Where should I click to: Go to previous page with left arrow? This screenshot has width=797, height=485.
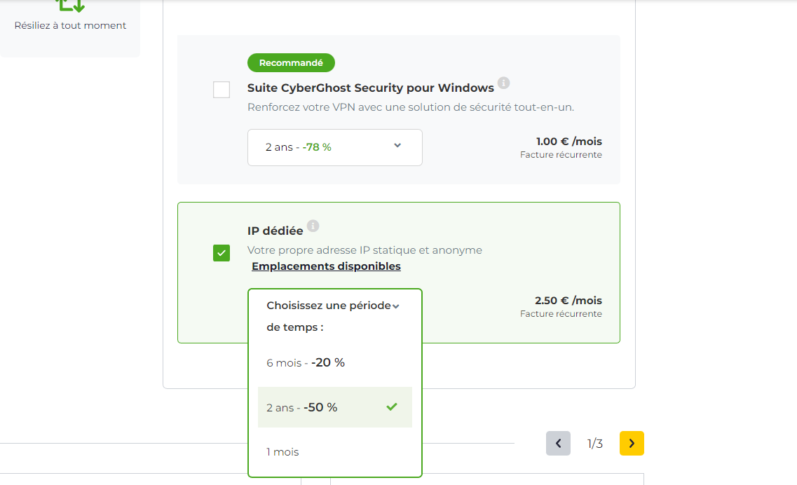[x=558, y=444]
